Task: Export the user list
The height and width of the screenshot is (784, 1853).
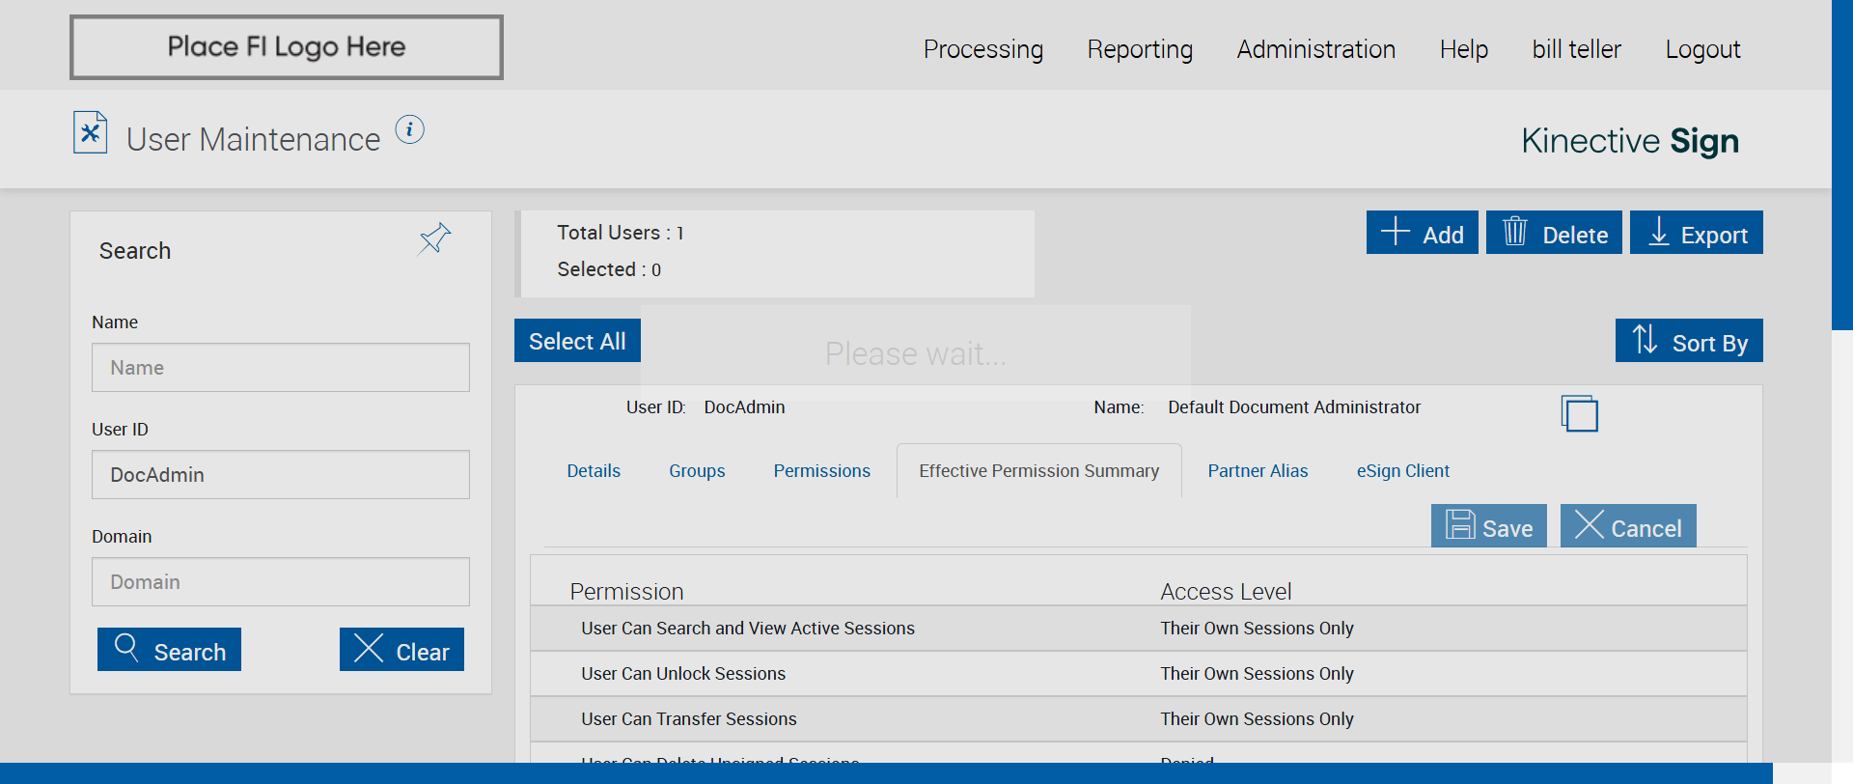Action: click(x=1696, y=234)
